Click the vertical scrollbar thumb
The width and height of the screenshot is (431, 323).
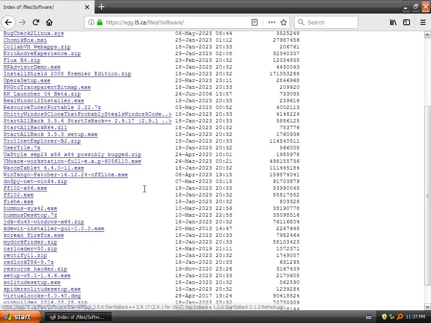click(428, 196)
